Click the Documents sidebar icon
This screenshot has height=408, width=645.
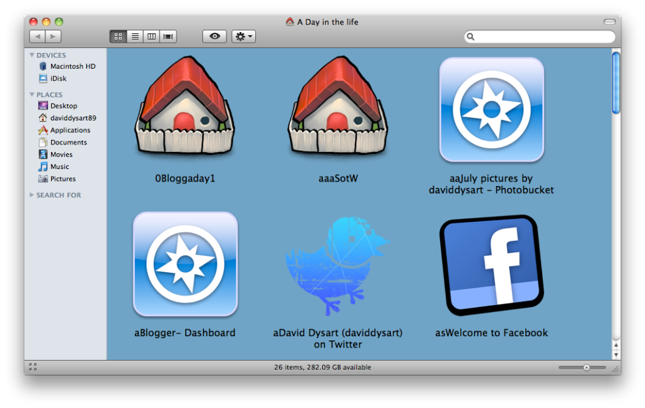click(43, 143)
